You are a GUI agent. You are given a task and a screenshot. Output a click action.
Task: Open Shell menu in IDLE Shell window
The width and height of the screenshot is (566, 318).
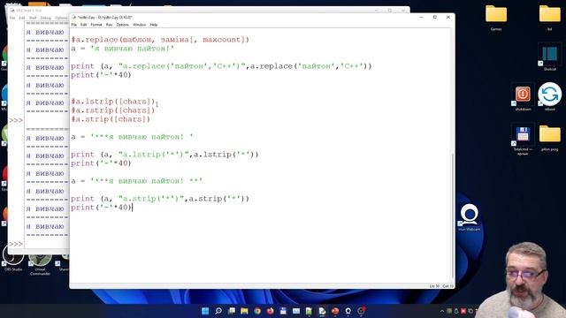(33, 18)
